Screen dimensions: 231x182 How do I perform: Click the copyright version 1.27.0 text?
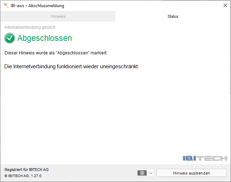pyautogui.click(x=23, y=176)
